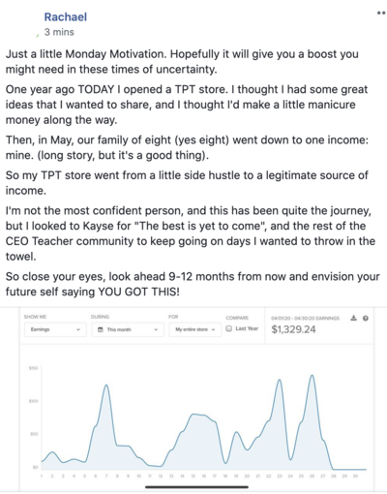Open the During This month dropdown
Screen dimensions: 387x494
tap(129, 329)
